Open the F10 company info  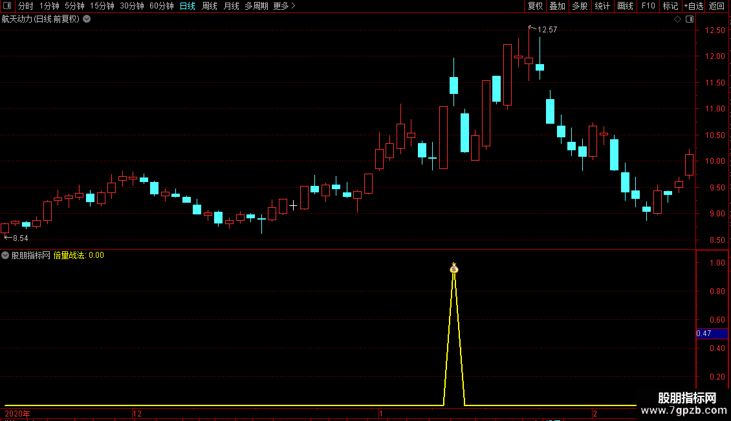pyautogui.click(x=648, y=6)
